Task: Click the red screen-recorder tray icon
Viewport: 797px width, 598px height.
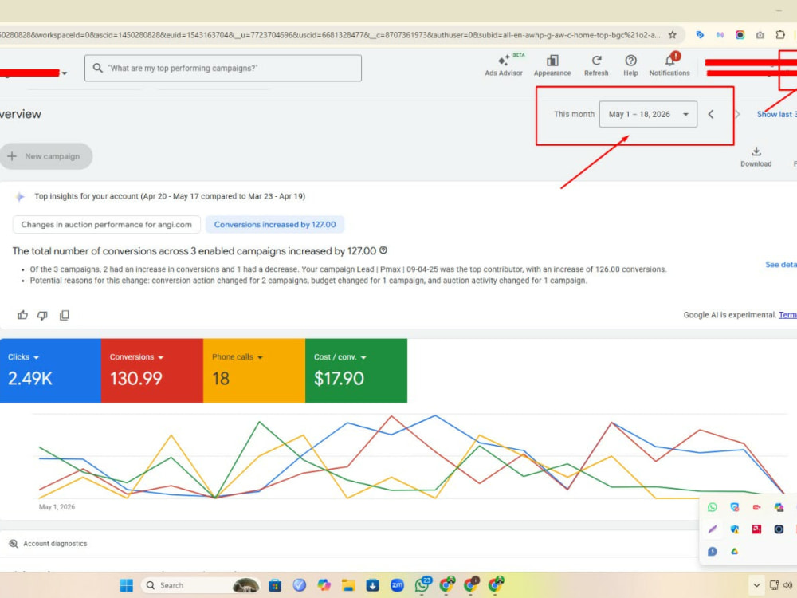Action: (756, 507)
